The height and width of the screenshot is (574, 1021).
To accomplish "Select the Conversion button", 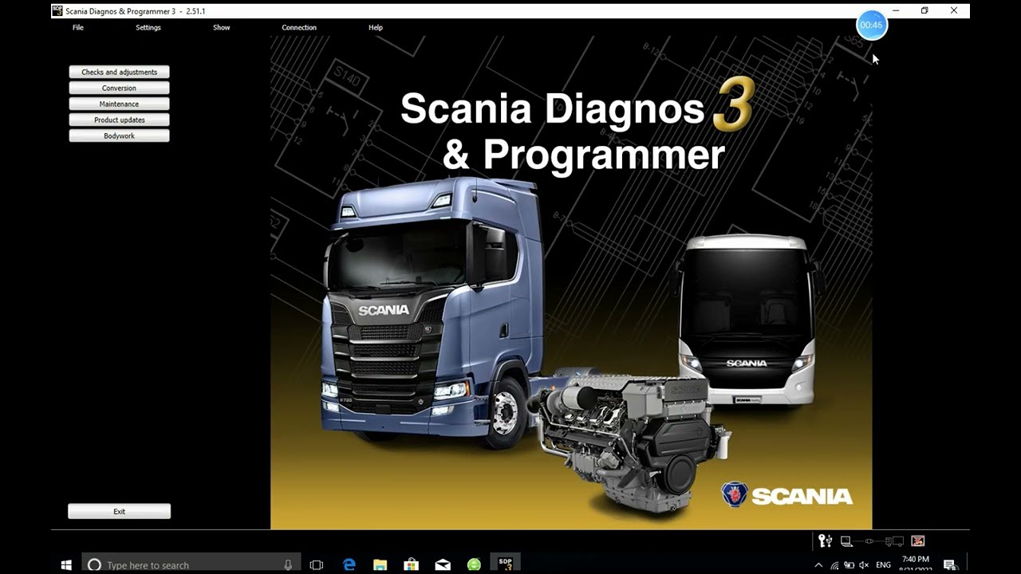I will point(119,88).
